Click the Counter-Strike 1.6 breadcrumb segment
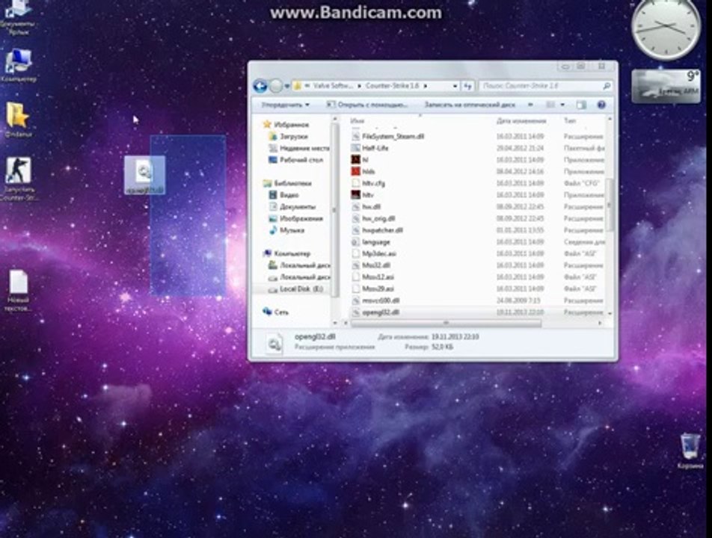The image size is (712, 538). pos(392,86)
